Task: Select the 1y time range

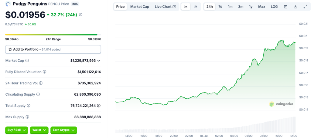Action: [x=251, y=7]
